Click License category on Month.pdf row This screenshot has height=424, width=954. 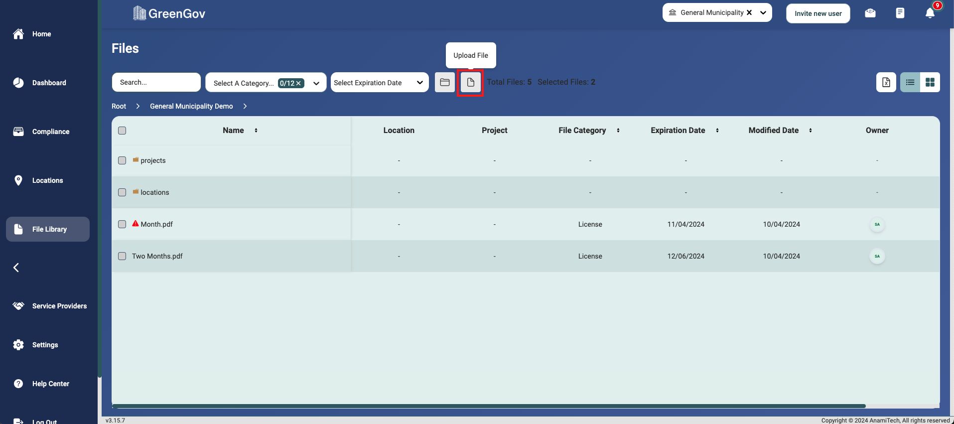(x=590, y=224)
